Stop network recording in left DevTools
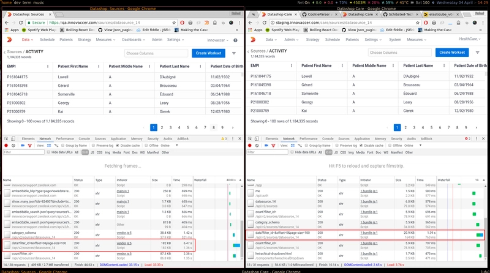Image resolution: width=490 pixels, height=273 pixels. (x=6, y=146)
